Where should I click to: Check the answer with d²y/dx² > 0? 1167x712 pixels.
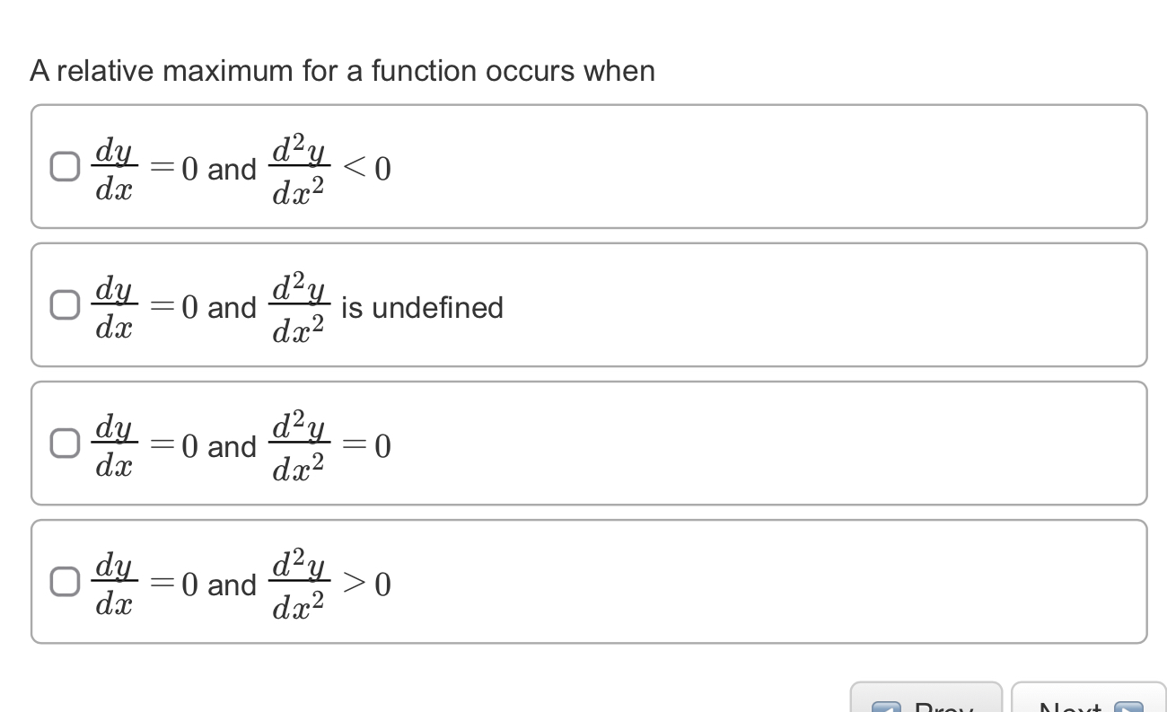point(64,582)
